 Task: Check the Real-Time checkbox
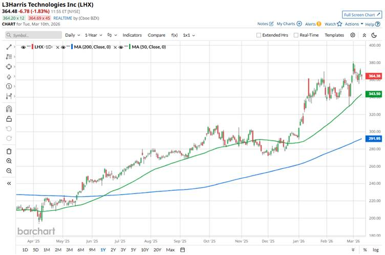coord(295,35)
